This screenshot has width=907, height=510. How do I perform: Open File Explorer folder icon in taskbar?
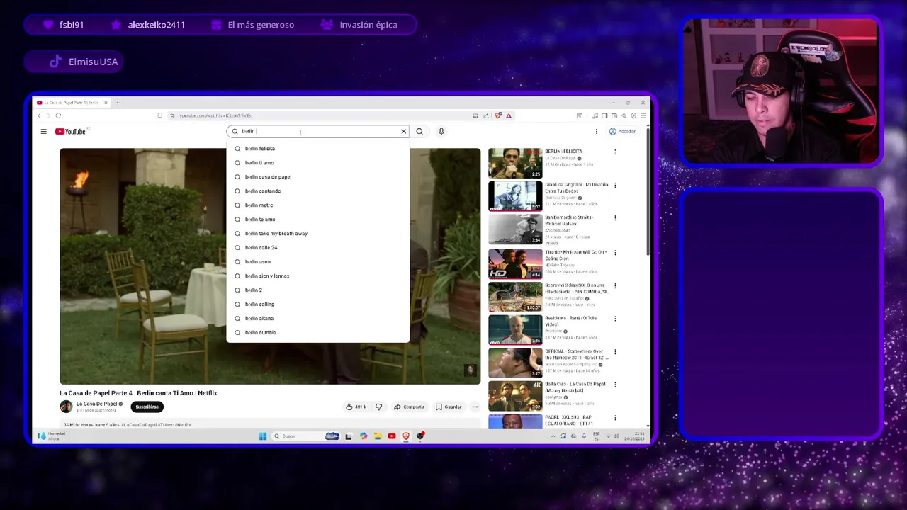click(378, 436)
